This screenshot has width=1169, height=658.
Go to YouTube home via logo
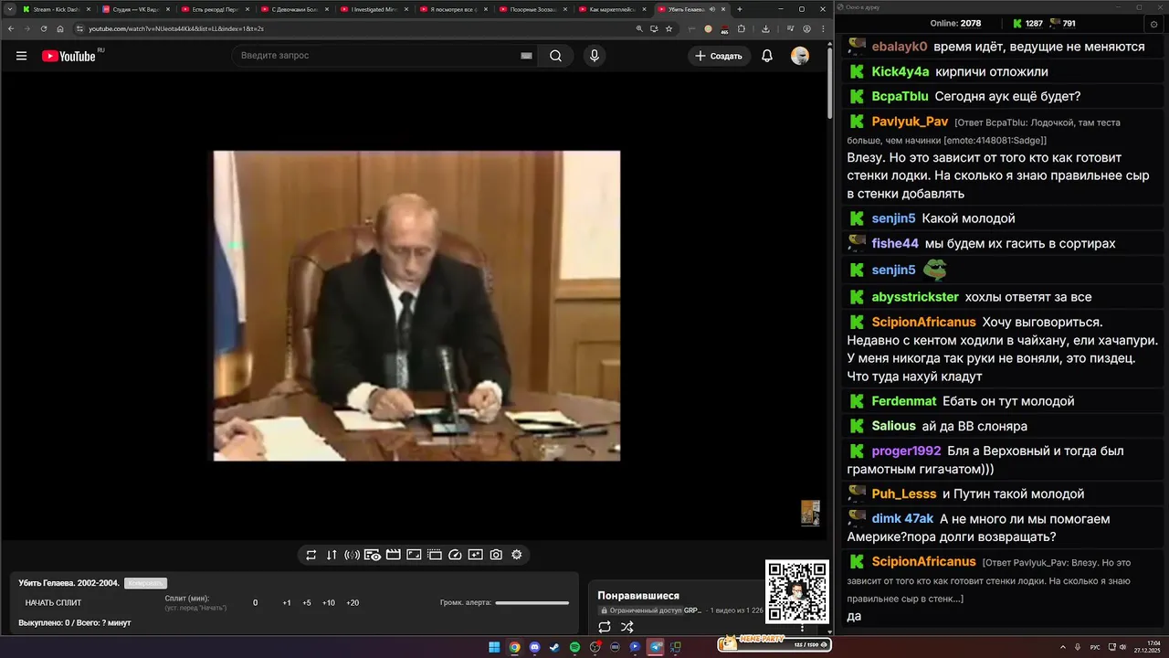click(x=69, y=56)
